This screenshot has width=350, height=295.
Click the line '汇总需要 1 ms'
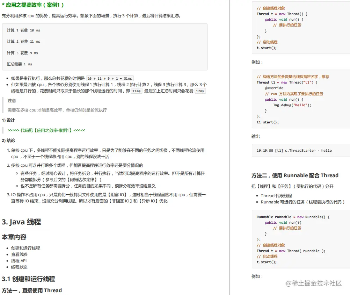tap(20, 64)
